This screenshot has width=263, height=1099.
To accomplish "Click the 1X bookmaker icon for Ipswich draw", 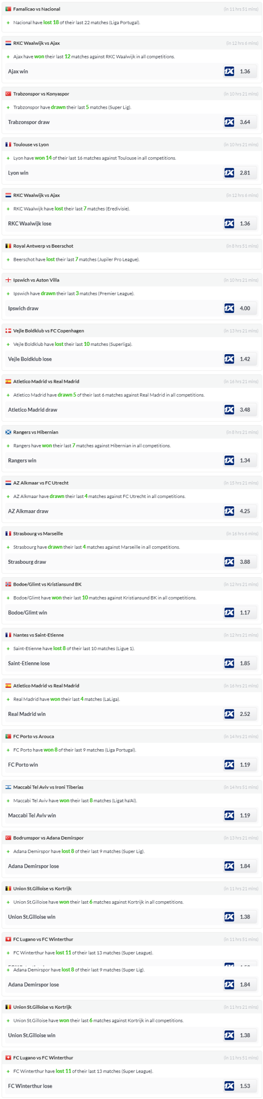I will (x=229, y=309).
